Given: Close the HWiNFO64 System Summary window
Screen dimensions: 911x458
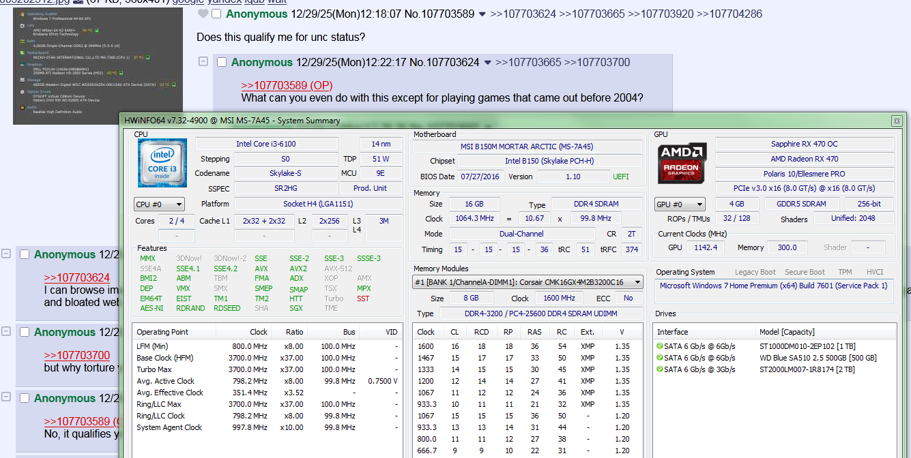Looking at the screenshot, I should (896, 121).
